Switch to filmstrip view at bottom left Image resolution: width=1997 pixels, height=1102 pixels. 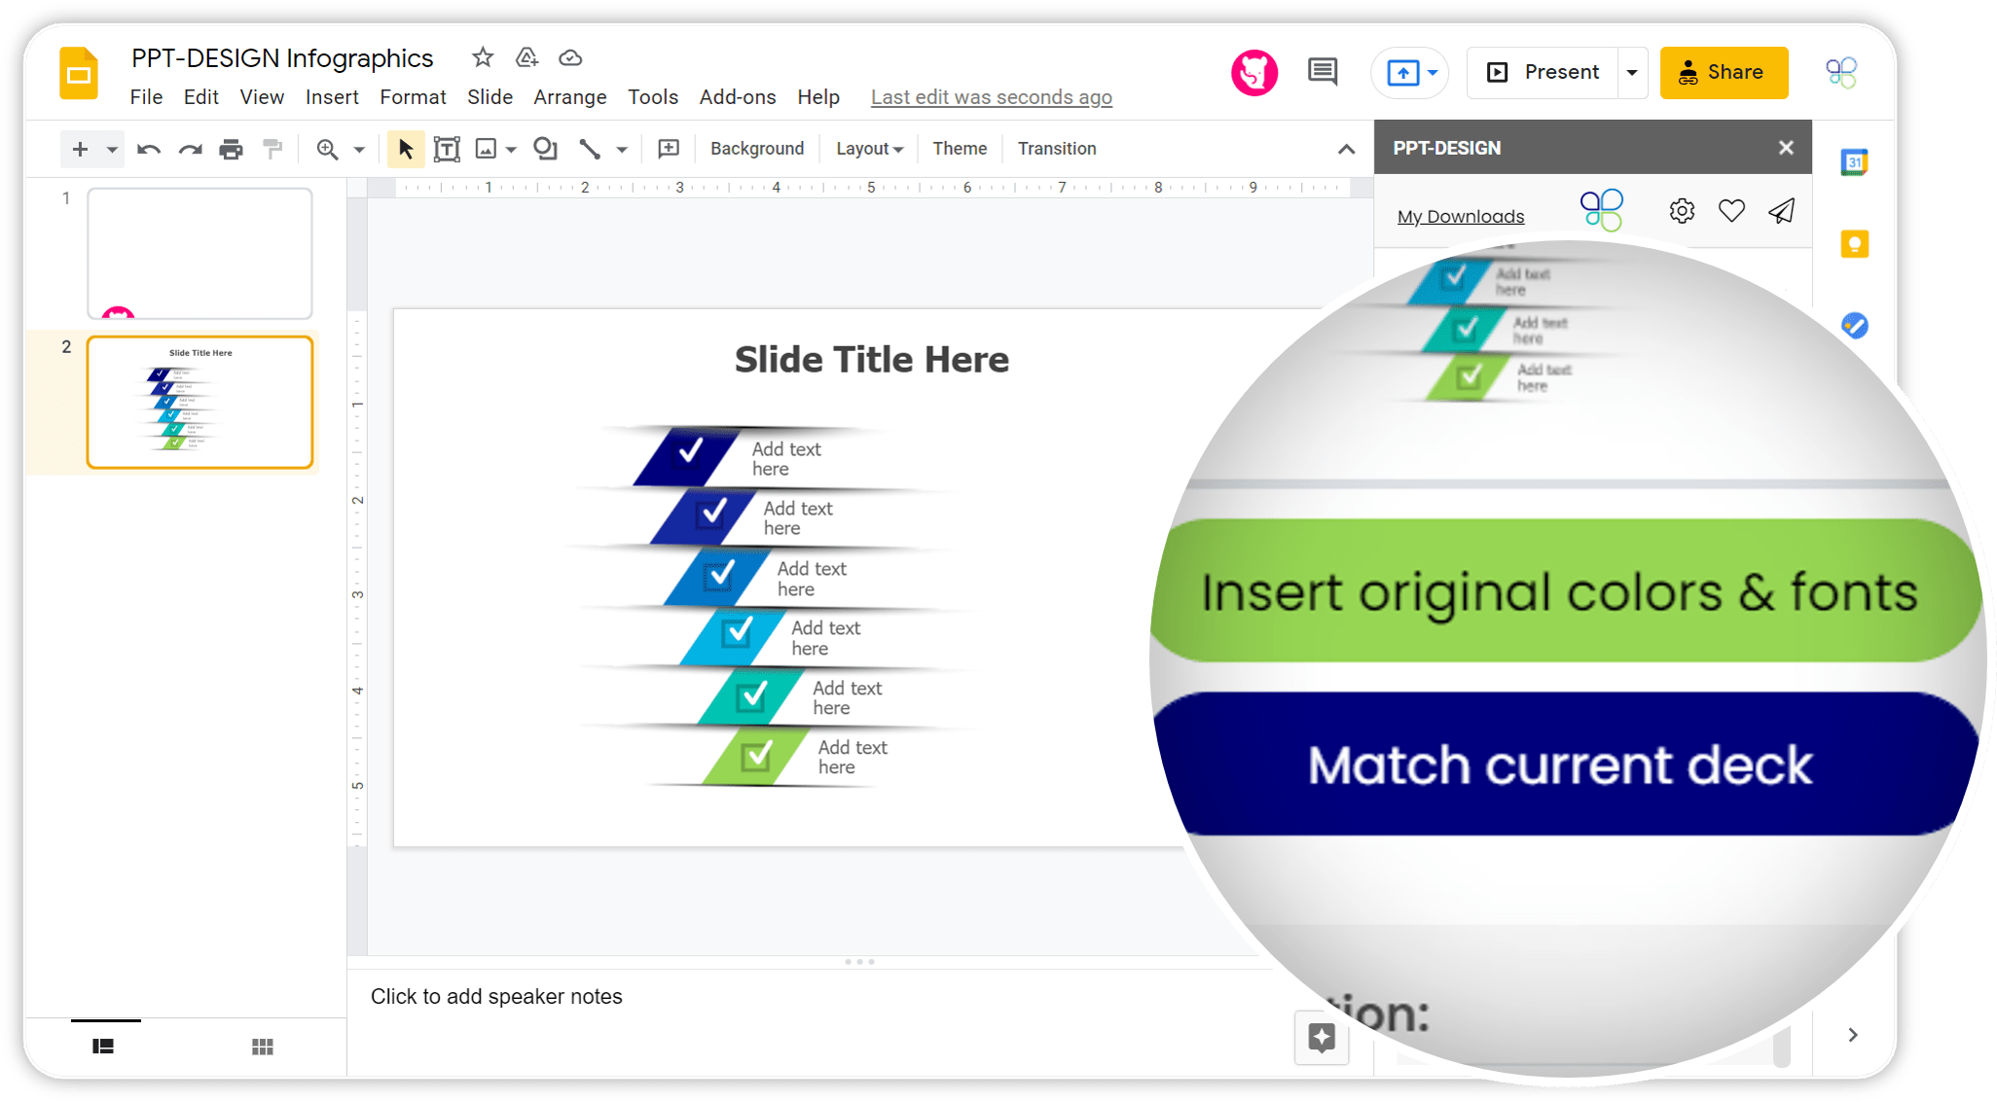point(103,1047)
